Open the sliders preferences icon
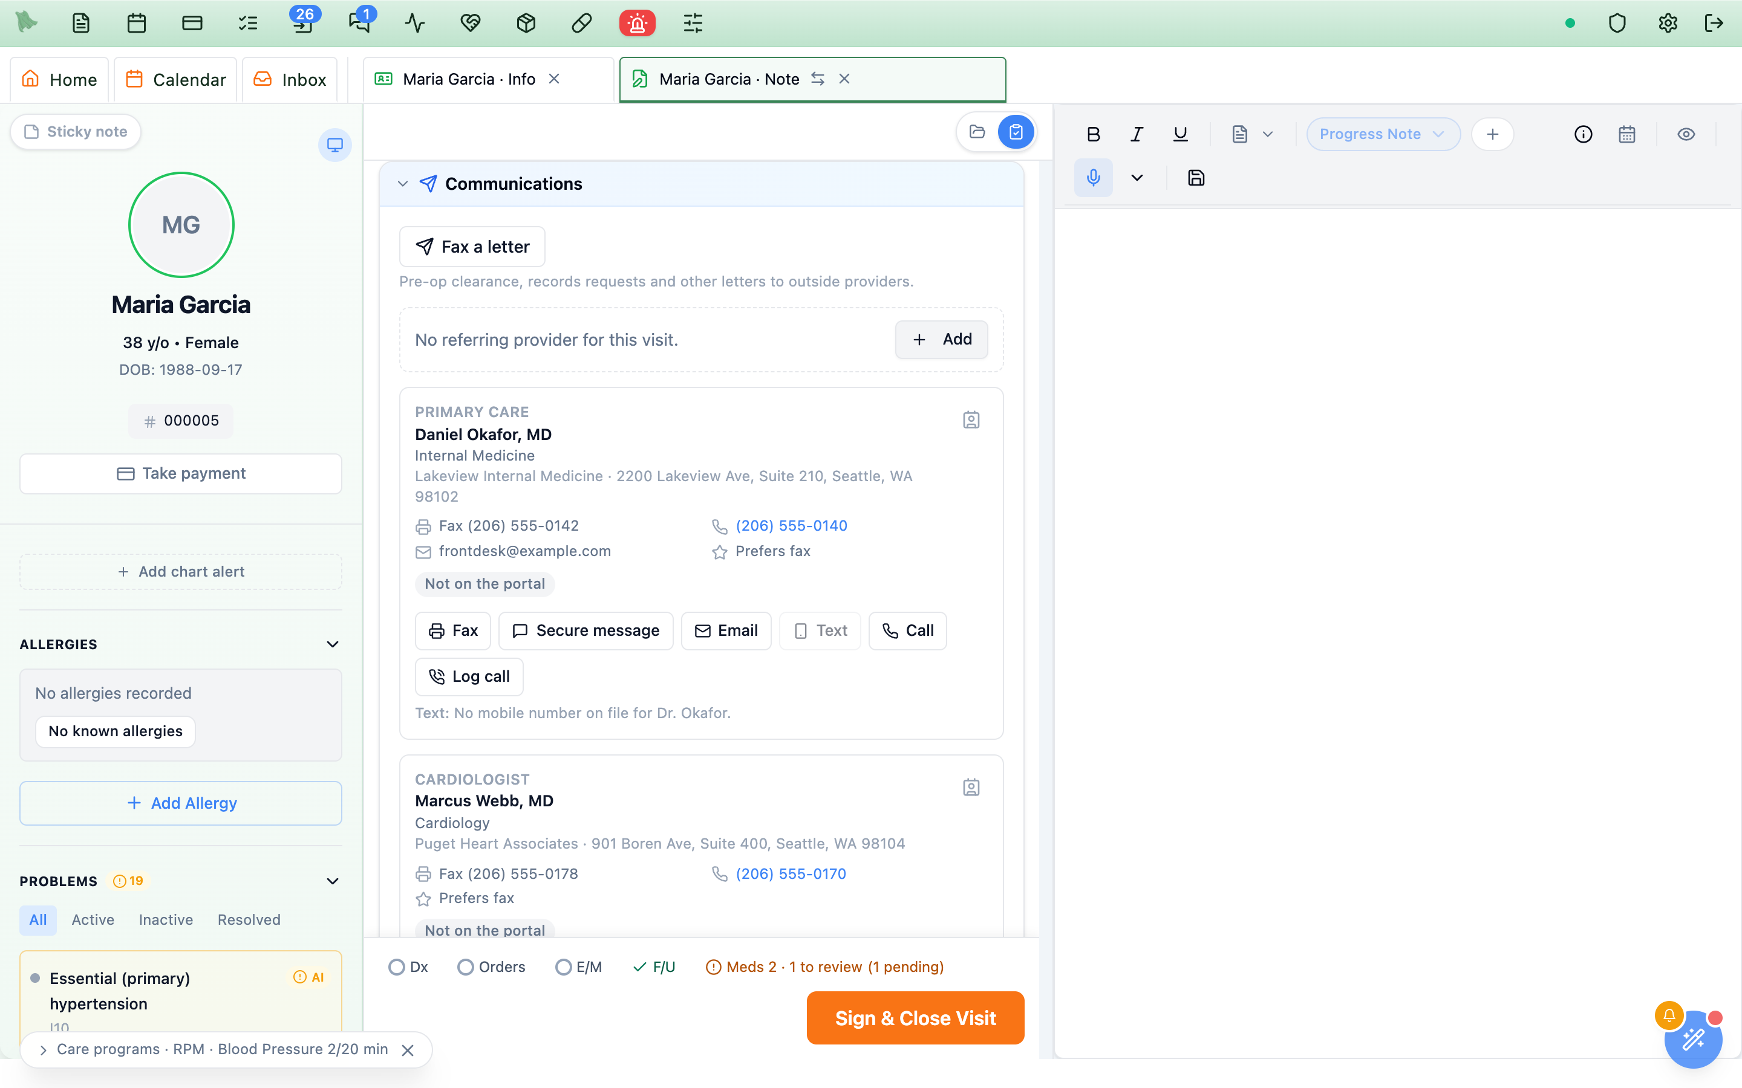 (693, 23)
